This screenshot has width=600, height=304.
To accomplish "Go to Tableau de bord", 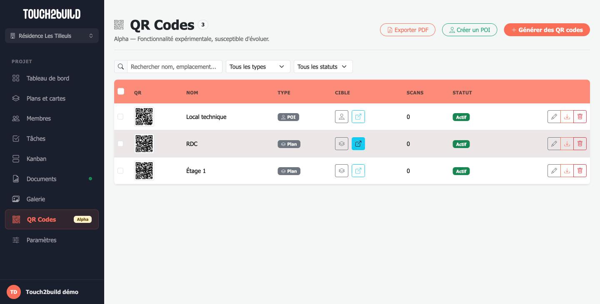I will [52, 78].
